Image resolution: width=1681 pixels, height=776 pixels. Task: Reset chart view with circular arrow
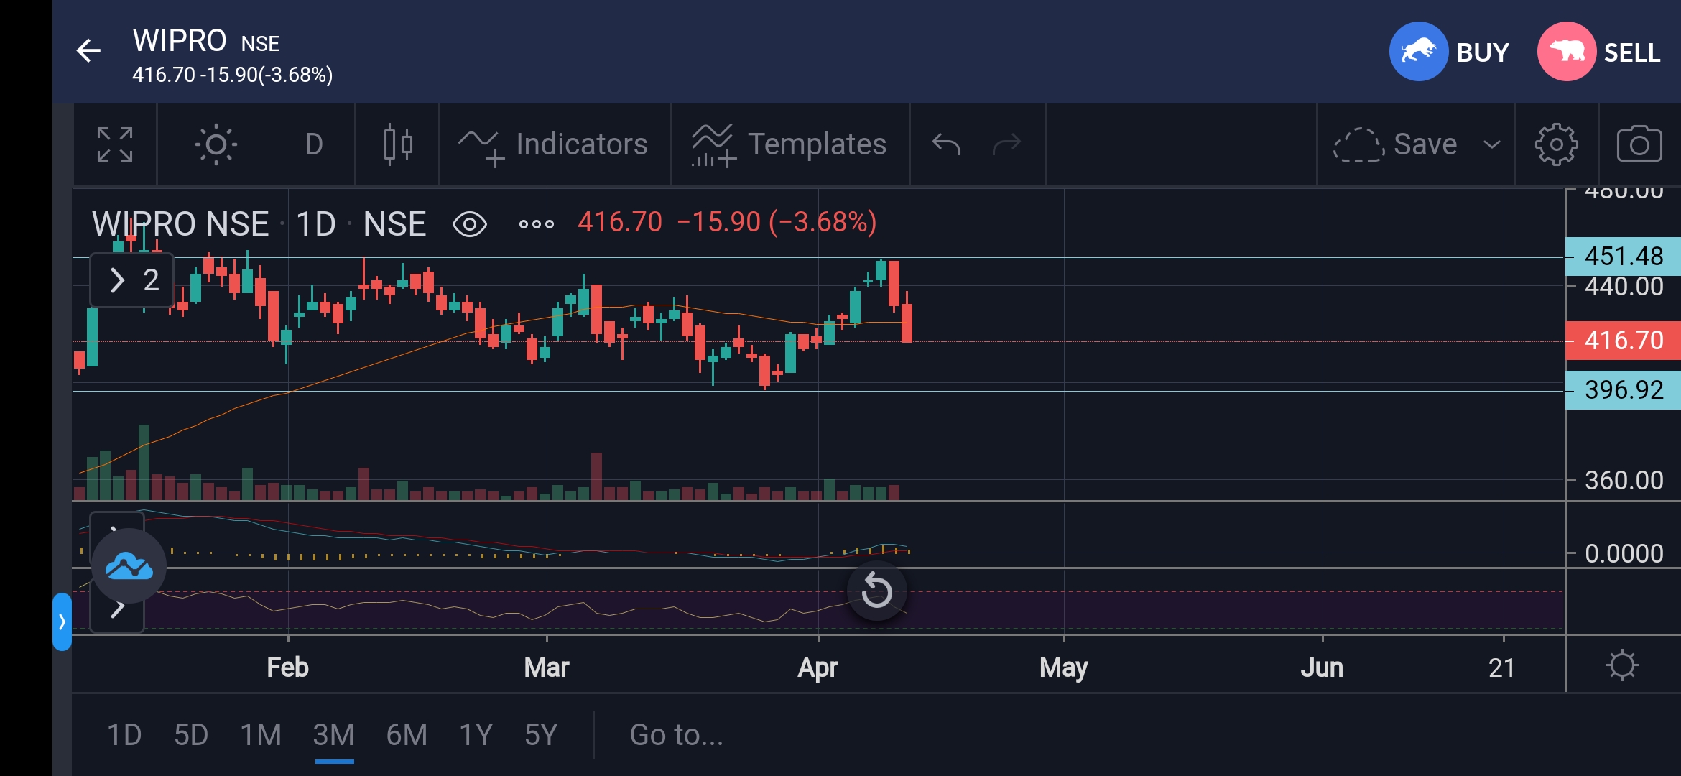pyautogui.click(x=876, y=591)
